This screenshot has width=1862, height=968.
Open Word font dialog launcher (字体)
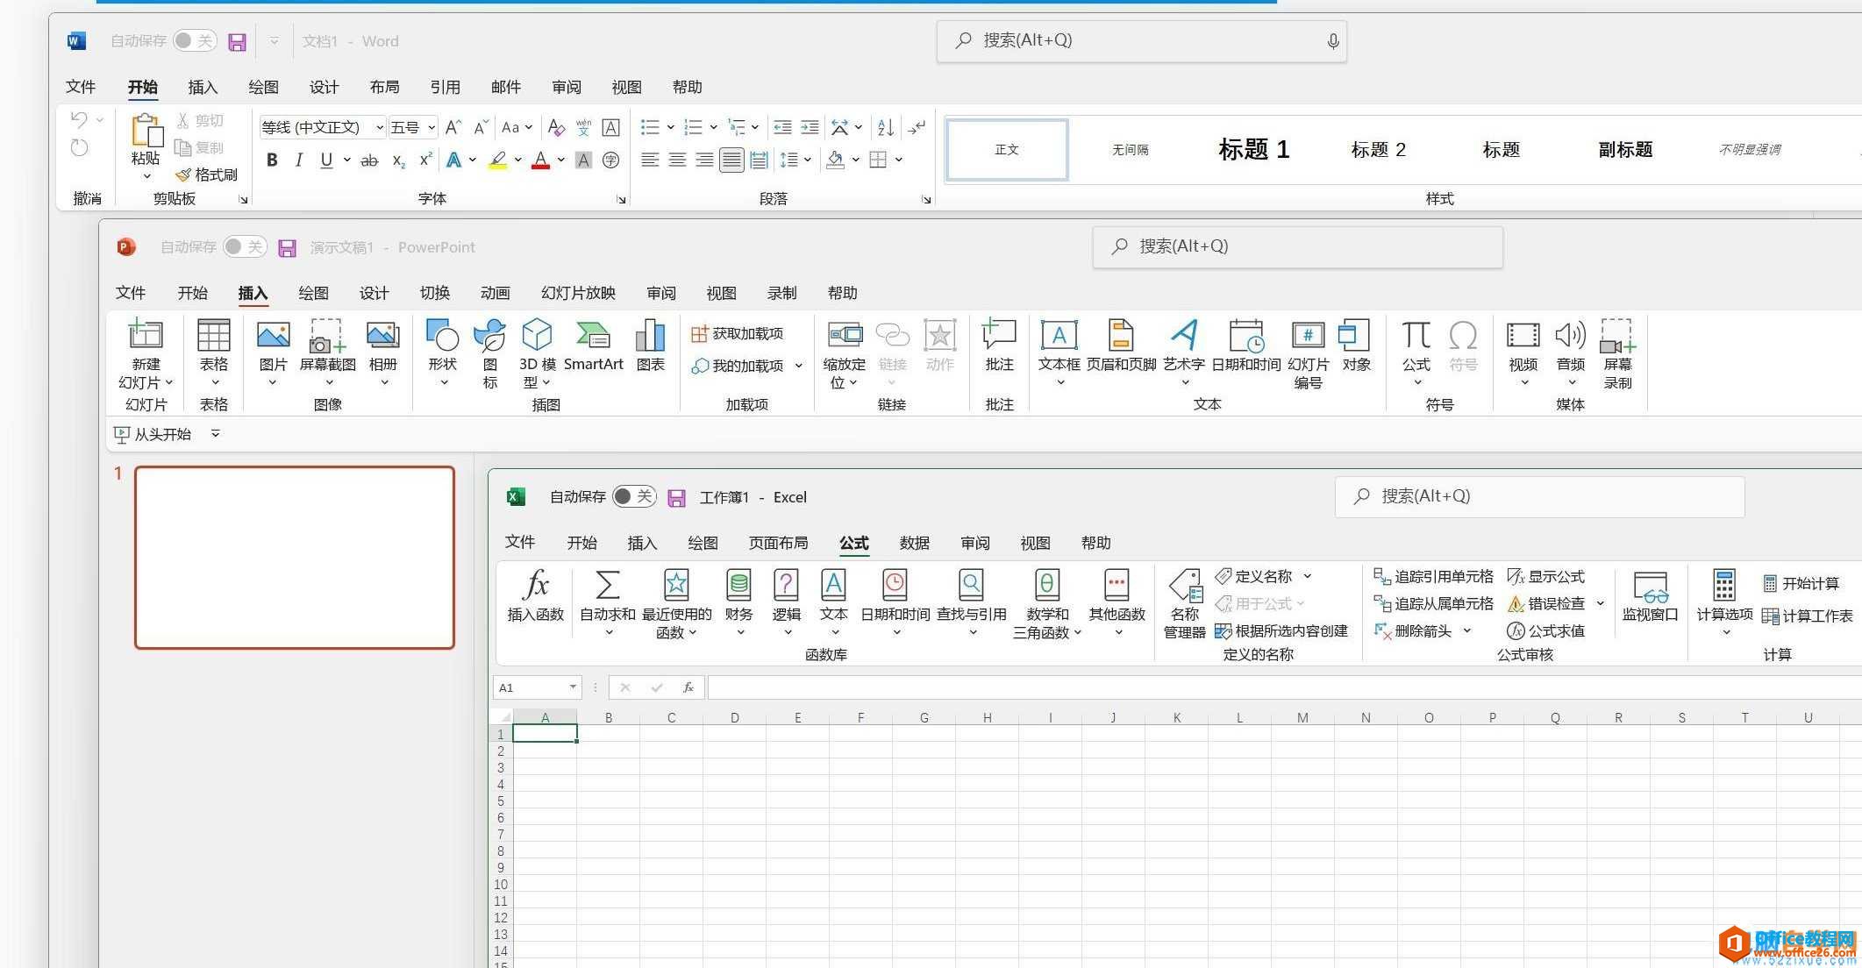pos(621,200)
